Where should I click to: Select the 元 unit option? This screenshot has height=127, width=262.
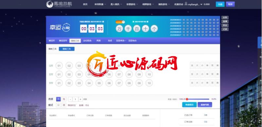coord(58,99)
